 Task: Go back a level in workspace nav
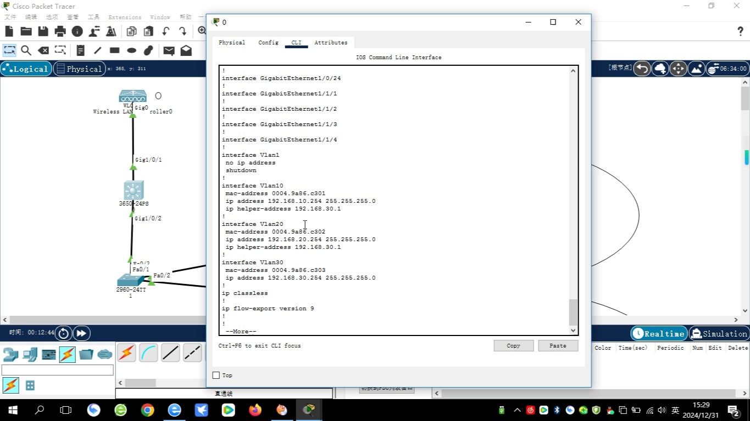[642, 69]
